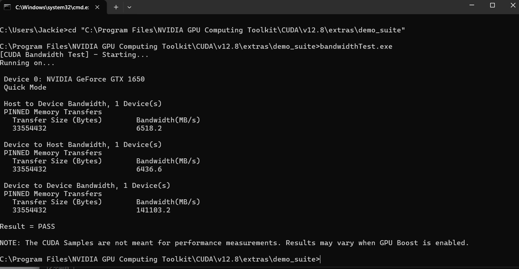Maximize the terminal window
Screen dimensions: 519x269
492,5
